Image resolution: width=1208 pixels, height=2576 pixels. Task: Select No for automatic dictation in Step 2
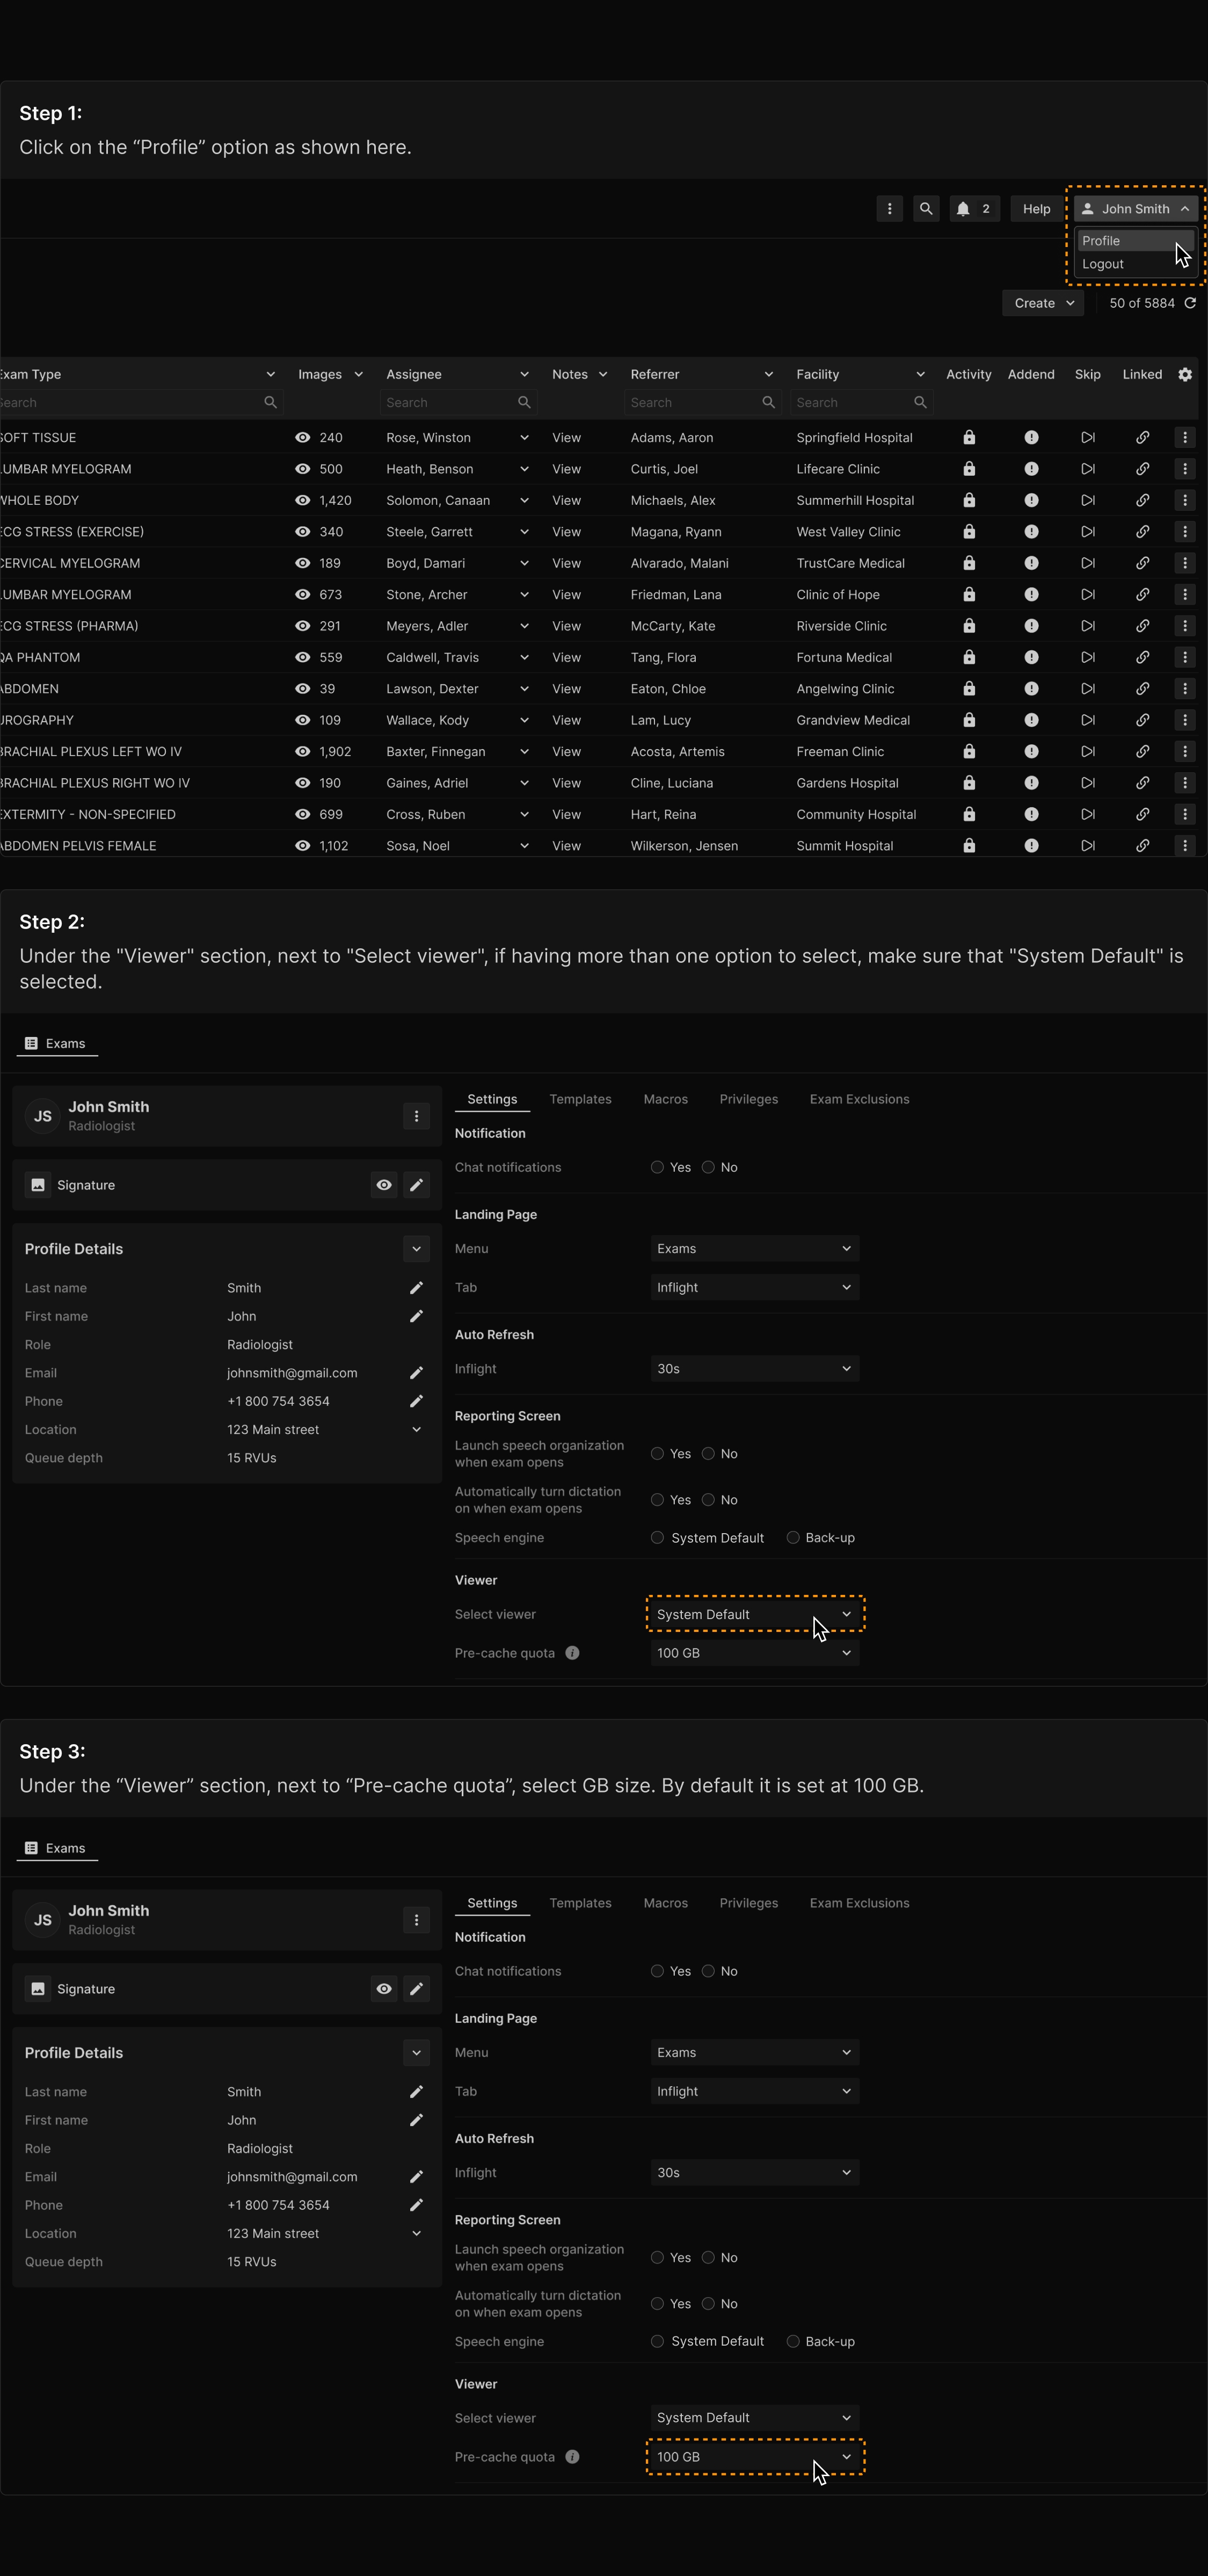[708, 1500]
